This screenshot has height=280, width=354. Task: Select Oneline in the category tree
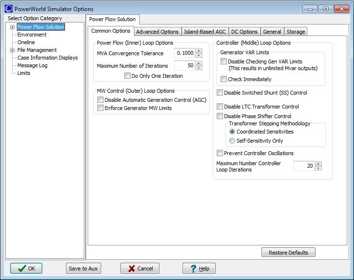[x=26, y=42]
